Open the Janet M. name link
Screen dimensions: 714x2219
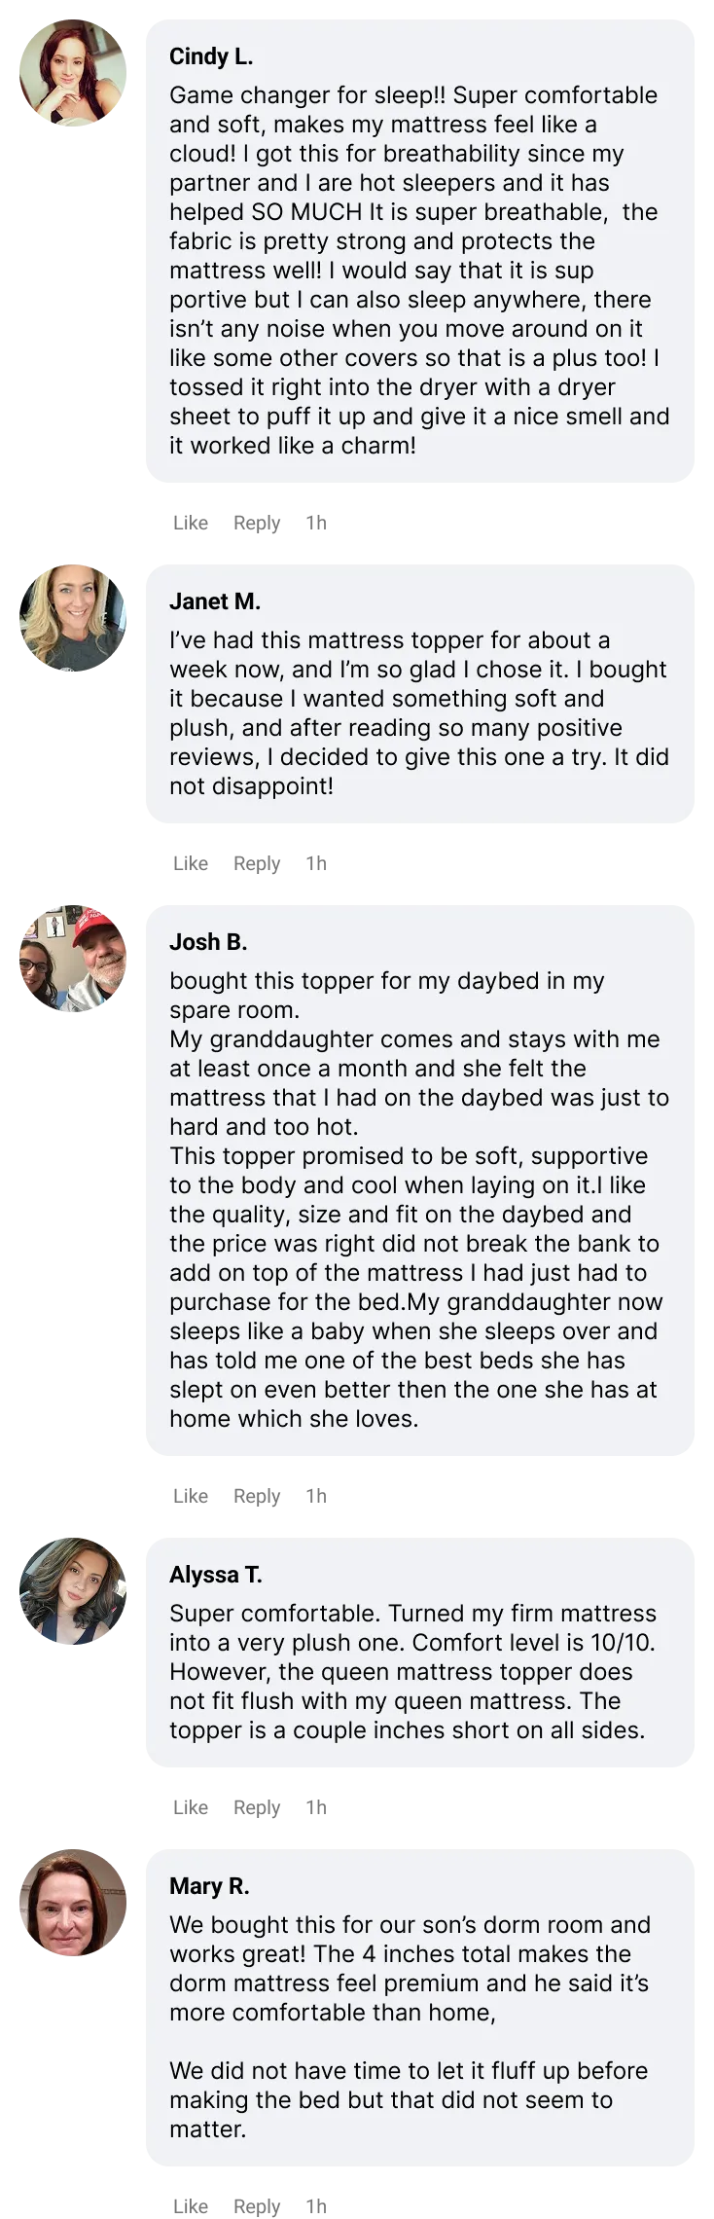click(x=215, y=601)
